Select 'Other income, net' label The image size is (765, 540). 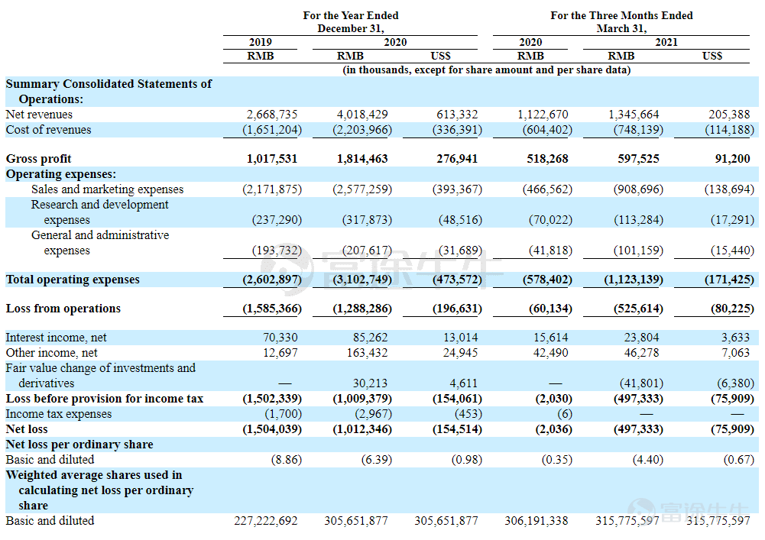point(51,353)
